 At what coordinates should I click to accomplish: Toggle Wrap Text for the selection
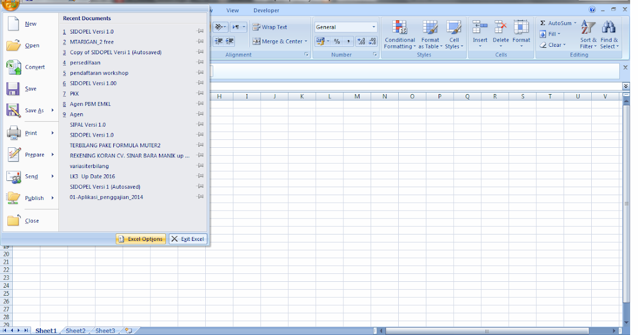[x=269, y=27]
